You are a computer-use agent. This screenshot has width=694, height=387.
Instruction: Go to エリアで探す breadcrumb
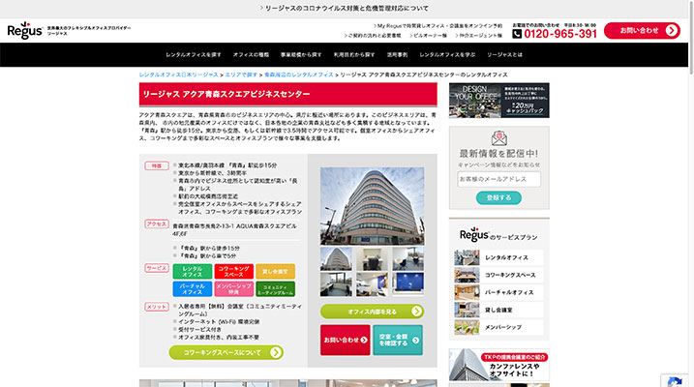[241, 74]
